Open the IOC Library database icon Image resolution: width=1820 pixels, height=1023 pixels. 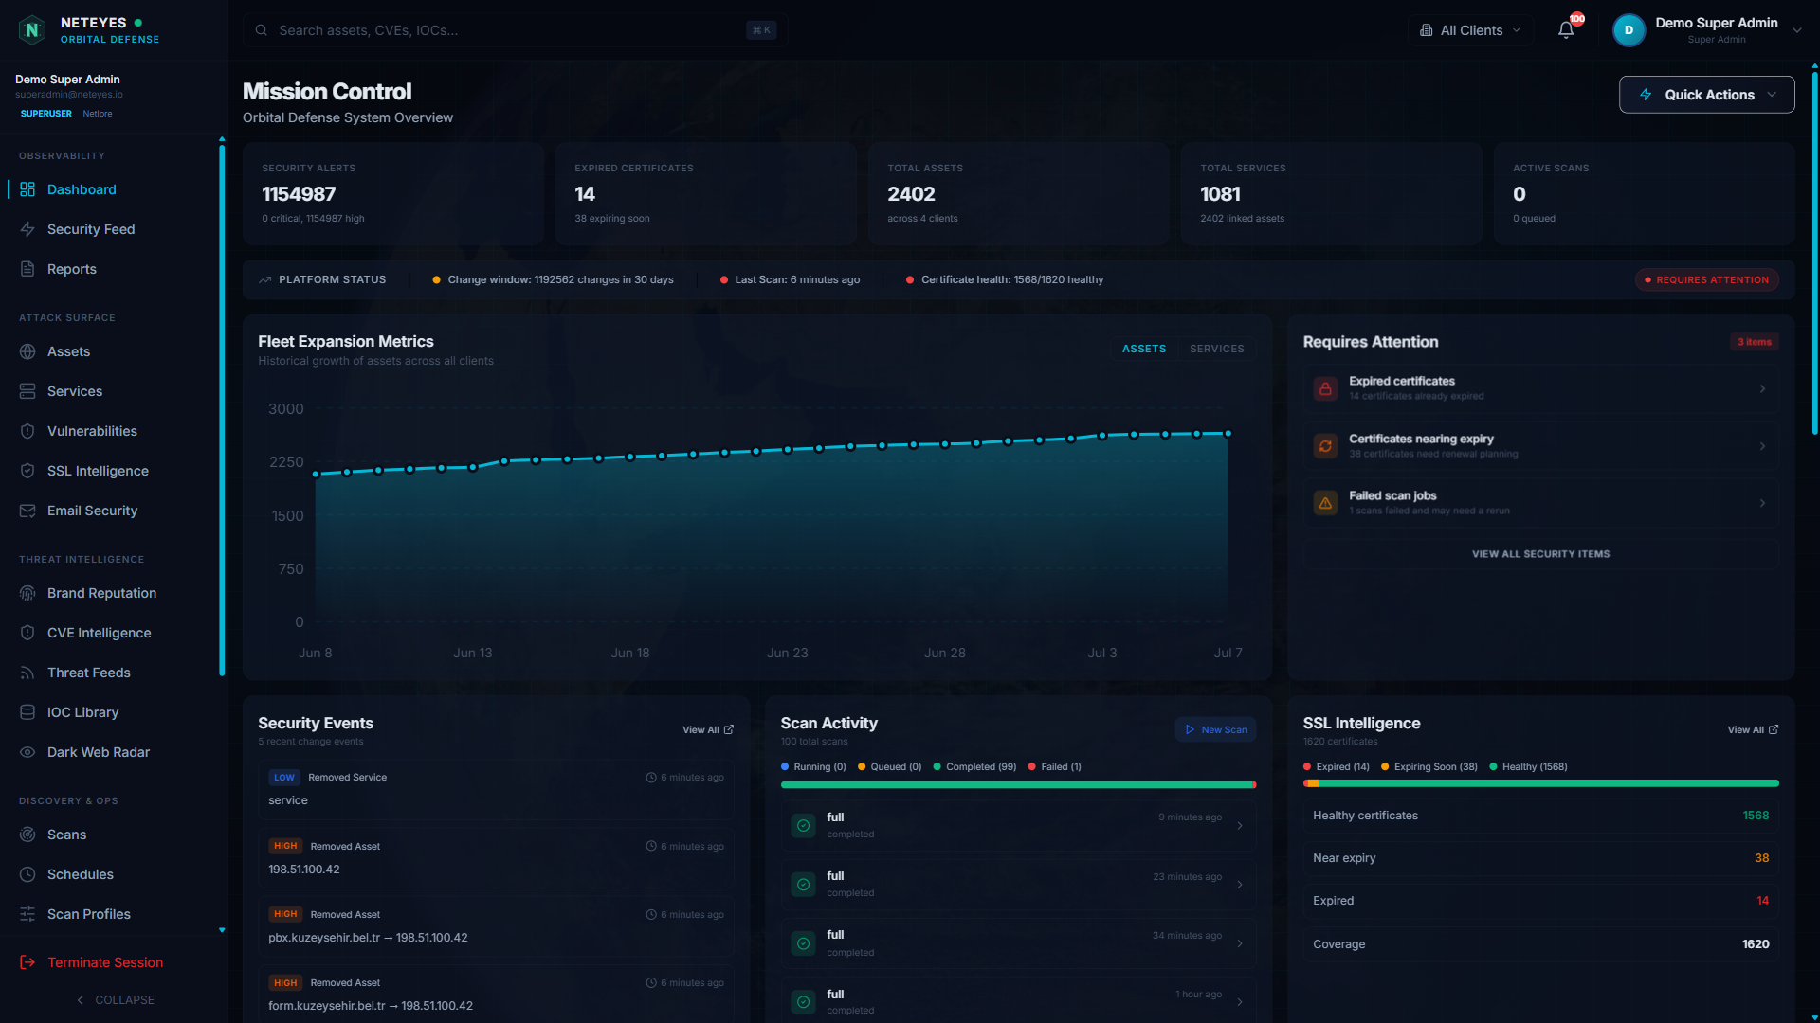(x=27, y=712)
